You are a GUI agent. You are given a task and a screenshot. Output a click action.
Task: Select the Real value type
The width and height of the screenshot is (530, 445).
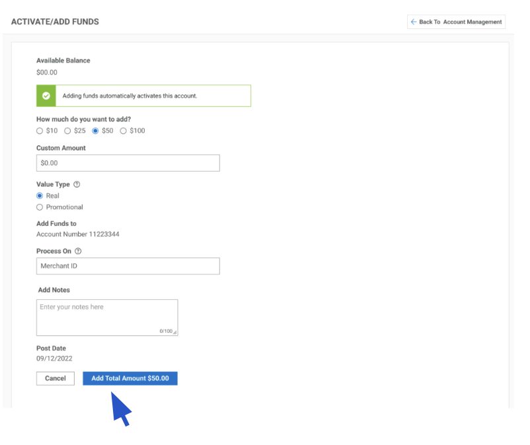tap(40, 196)
